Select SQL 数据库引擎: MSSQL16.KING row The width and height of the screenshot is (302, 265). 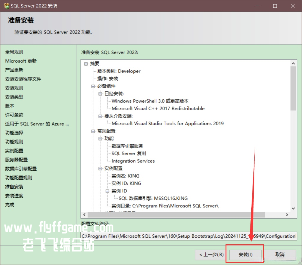[153, 199]
